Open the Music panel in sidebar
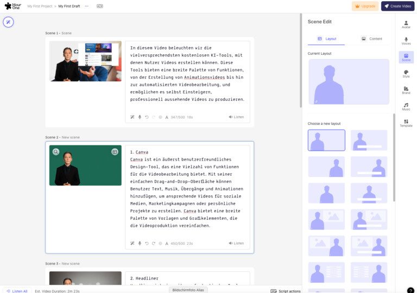417x293 pixels. pos(406,106)
